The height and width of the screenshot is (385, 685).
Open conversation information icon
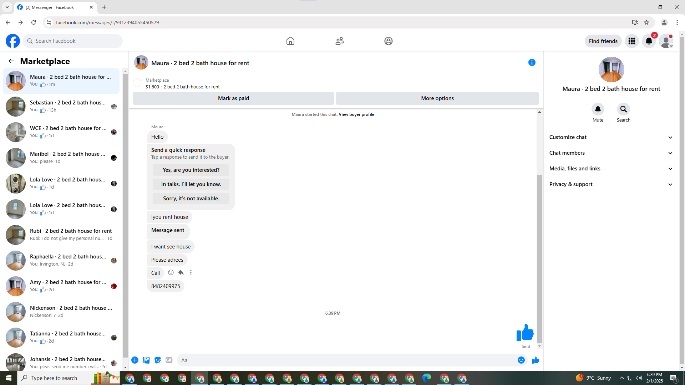click(532, 62)
